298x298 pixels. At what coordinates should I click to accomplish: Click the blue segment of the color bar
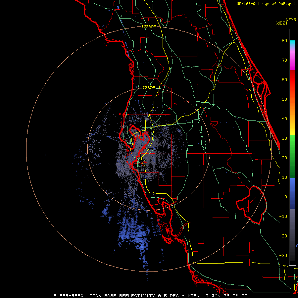(292, 194)
